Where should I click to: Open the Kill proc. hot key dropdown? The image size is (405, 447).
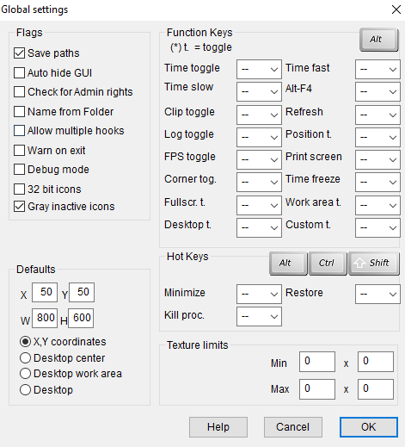coord(259,316)
